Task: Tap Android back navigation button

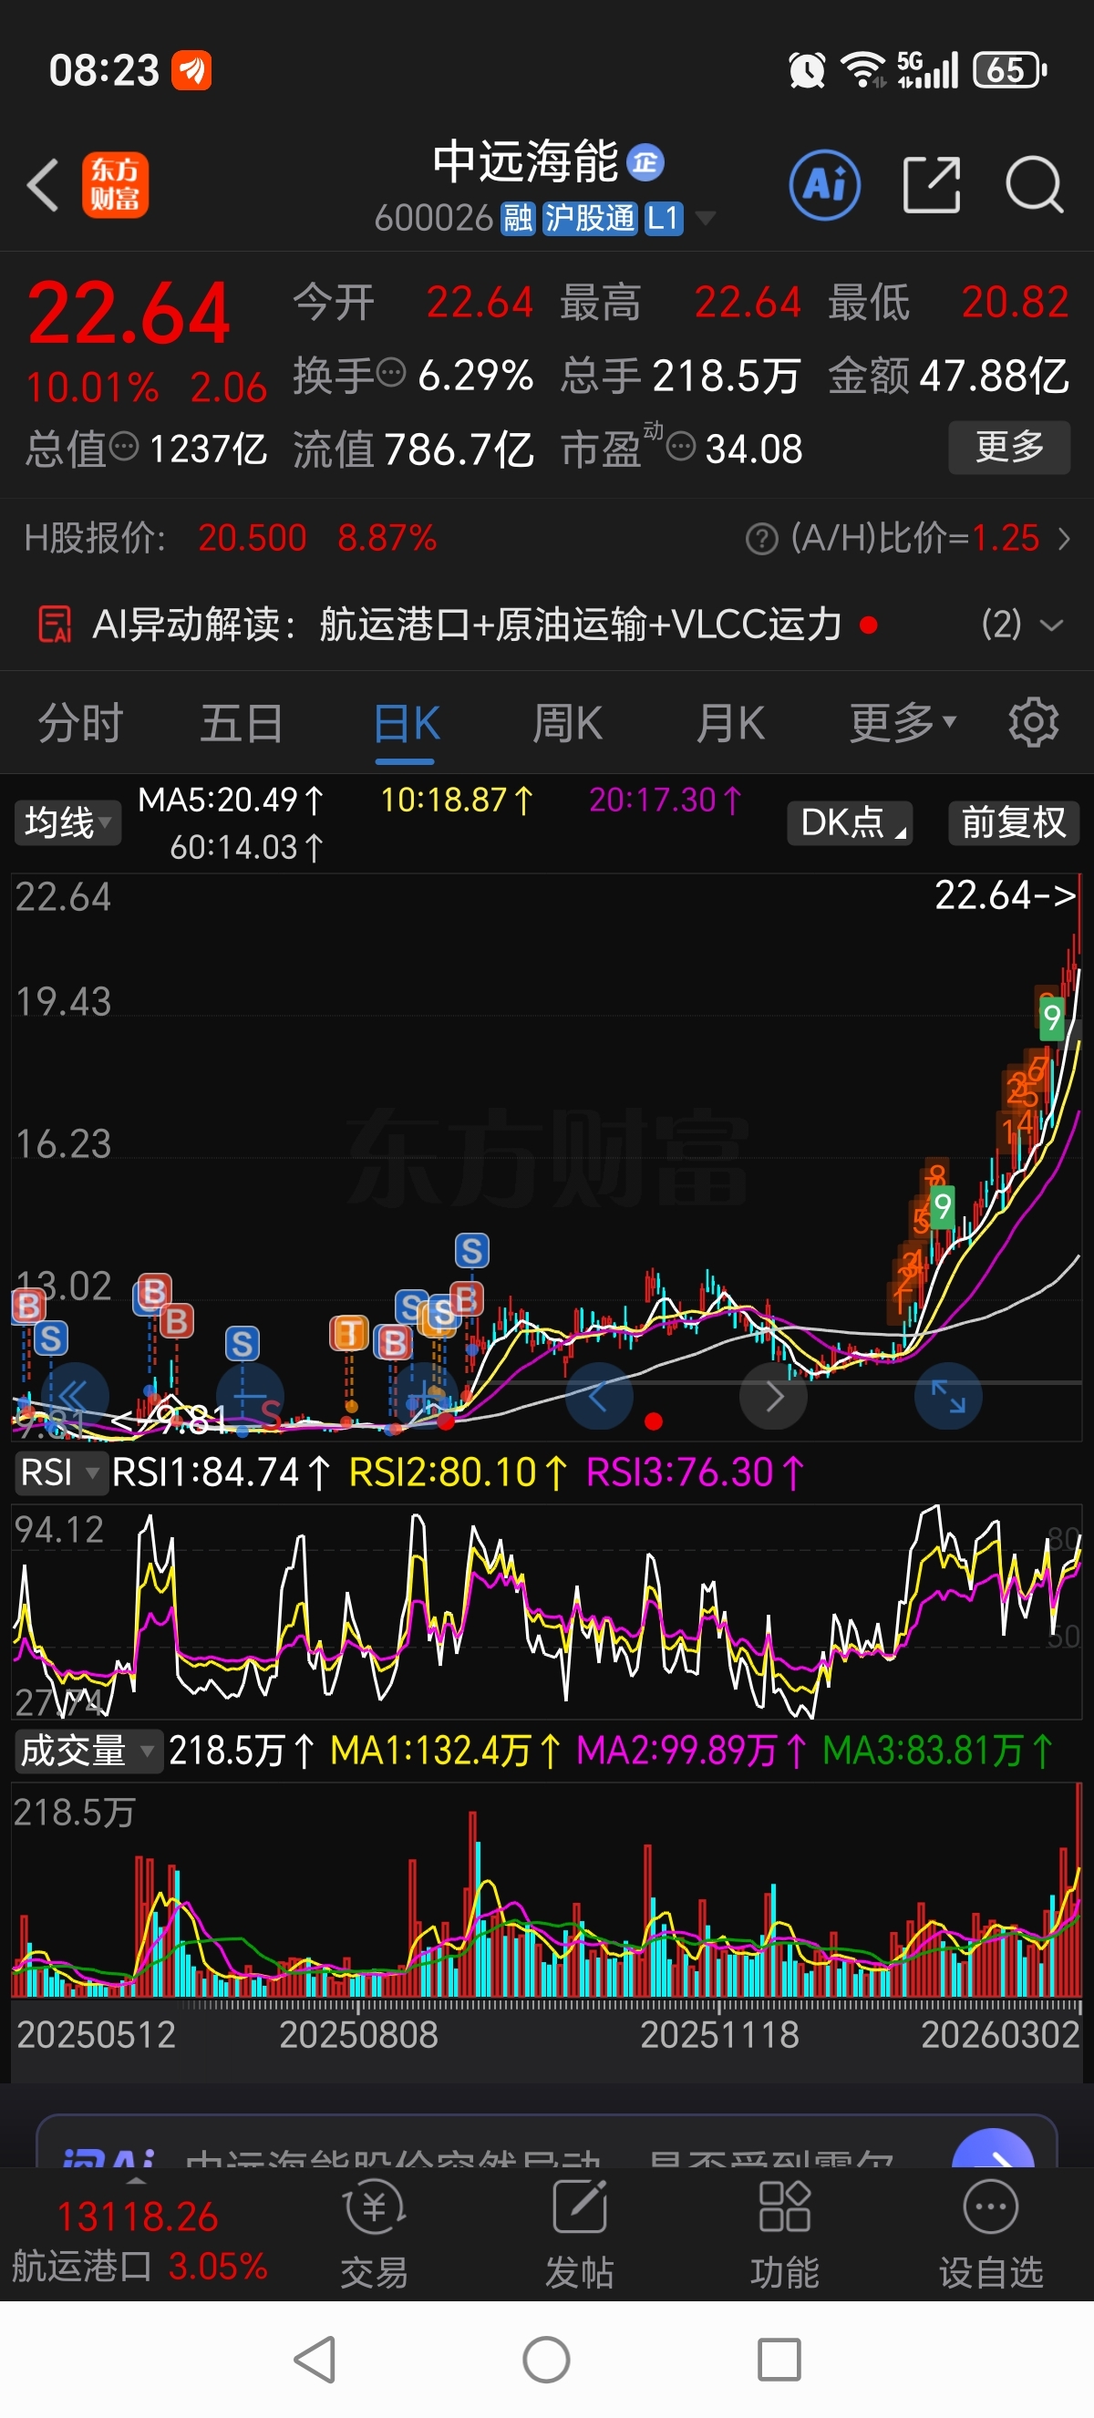Action: coord(315,2359)
